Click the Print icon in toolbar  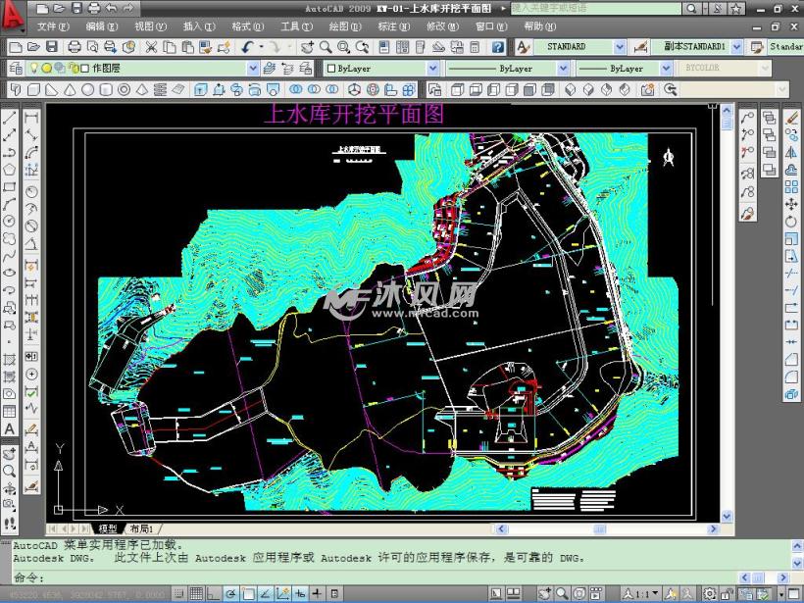pyautogui.click(x=75, y=46)
